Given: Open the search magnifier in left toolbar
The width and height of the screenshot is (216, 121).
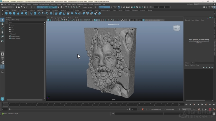Looking at the screenshot, I should tap(2, 72).
